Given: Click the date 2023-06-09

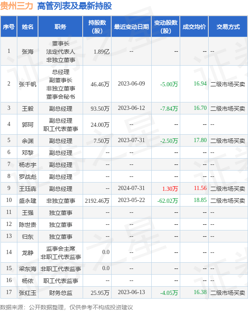Looking at the screenshot, I should (131, 83).
